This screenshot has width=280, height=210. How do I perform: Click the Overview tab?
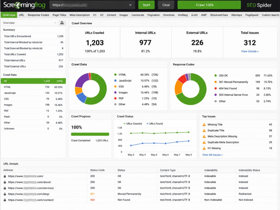tap(9, 15)
